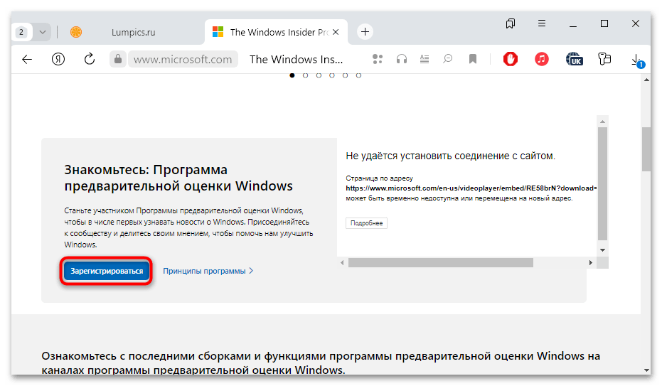662x386 pixels.
Task: Click the page title The Windows Ins...
Action: tap(296, 60)
